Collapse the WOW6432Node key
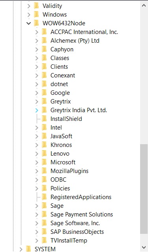The height and width of the screenshot is (252, 148). click(29, 23)
